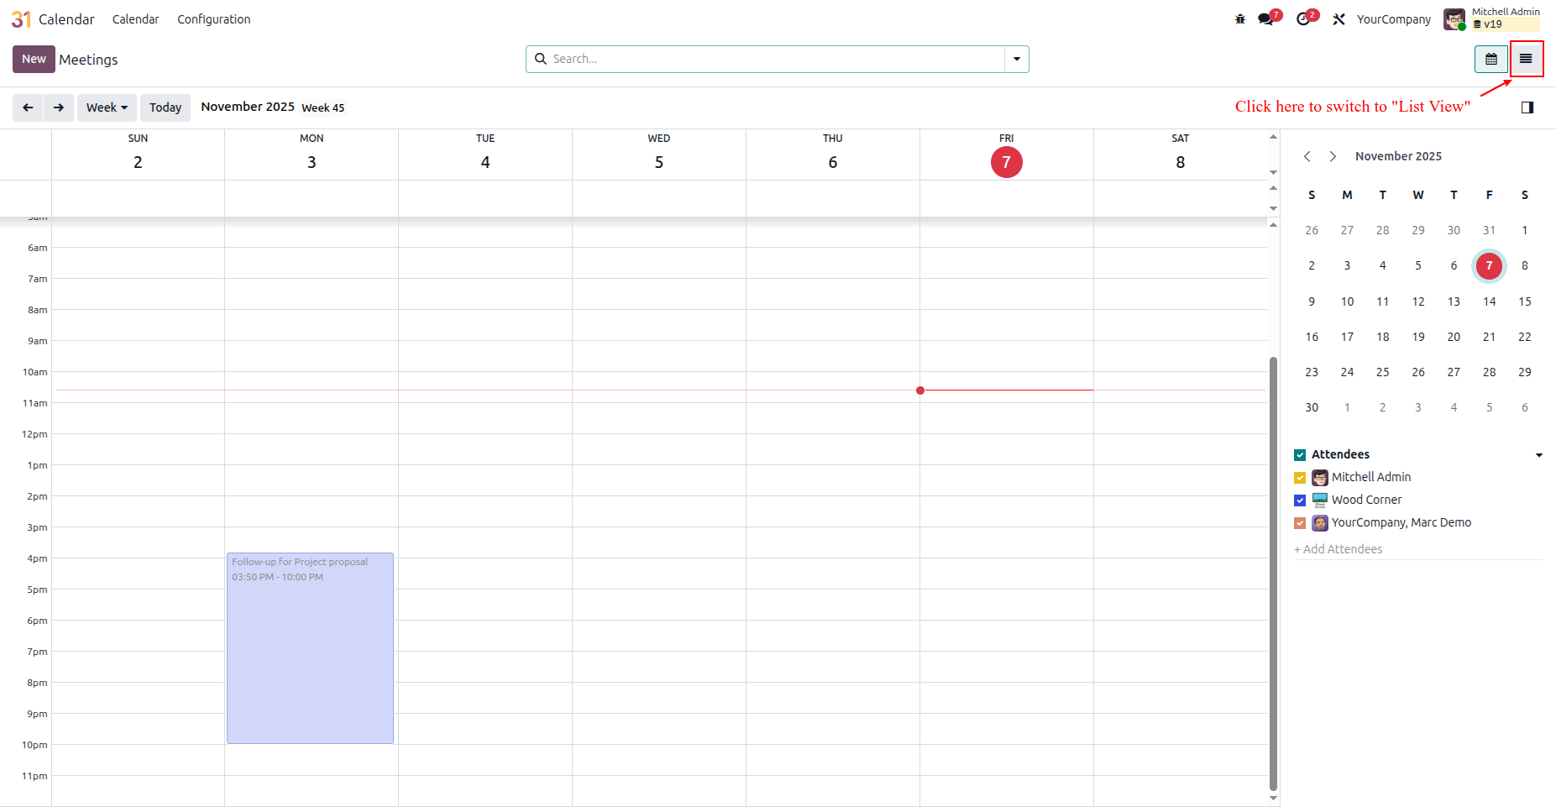Open the conversations messages icon

click(x=1265, y=19)
